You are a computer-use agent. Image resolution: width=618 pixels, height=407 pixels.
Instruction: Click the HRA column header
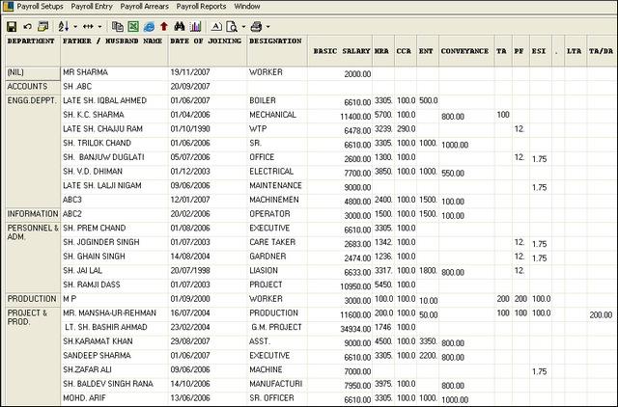tap(383, 51)
